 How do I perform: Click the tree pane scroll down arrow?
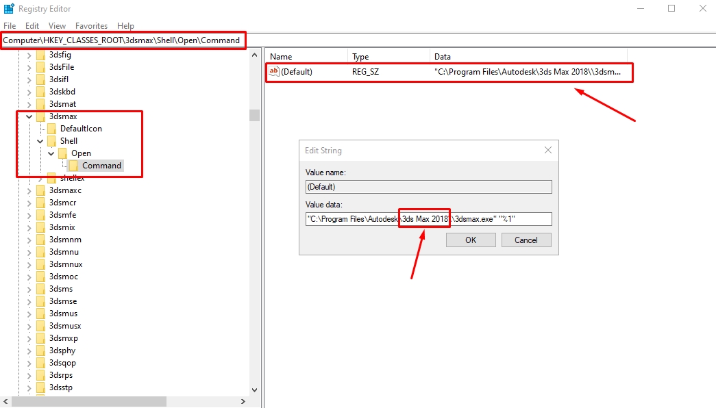coord(254,390)
